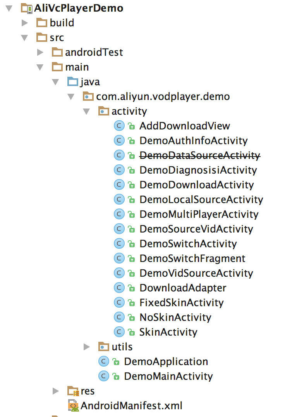Select DemoApplication class name

click(166, 362)
